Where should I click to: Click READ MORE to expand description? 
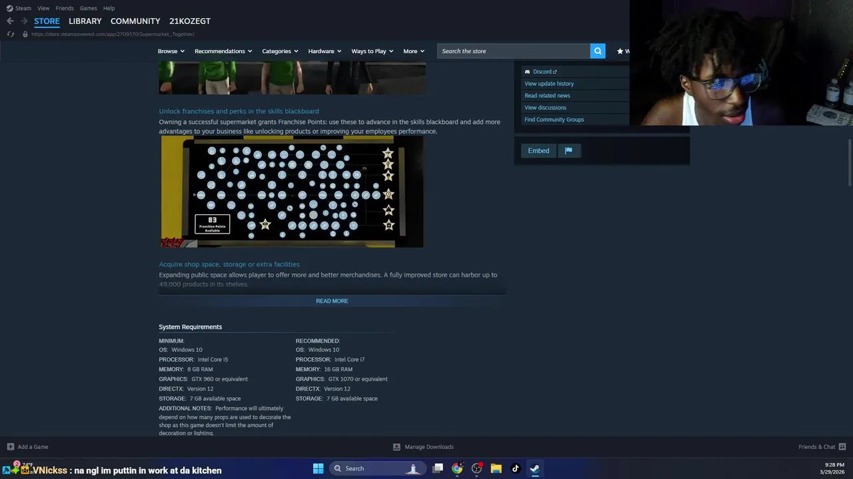332,301
